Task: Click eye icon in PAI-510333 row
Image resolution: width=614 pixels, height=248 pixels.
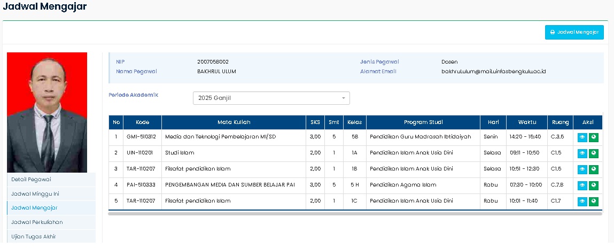Action: (582, 185)
